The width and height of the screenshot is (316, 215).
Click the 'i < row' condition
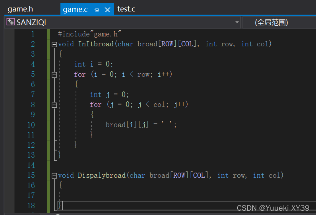tap(136, 74)
